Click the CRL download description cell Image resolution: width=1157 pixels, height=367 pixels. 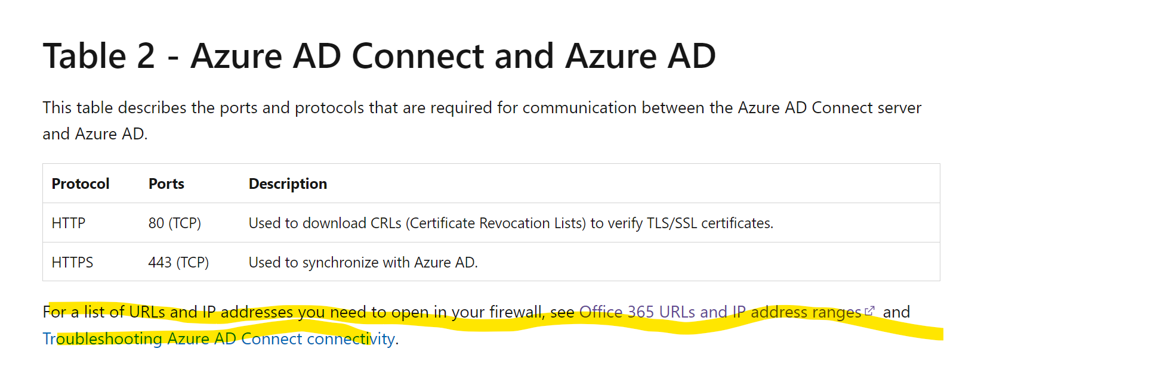coord(511,223)
